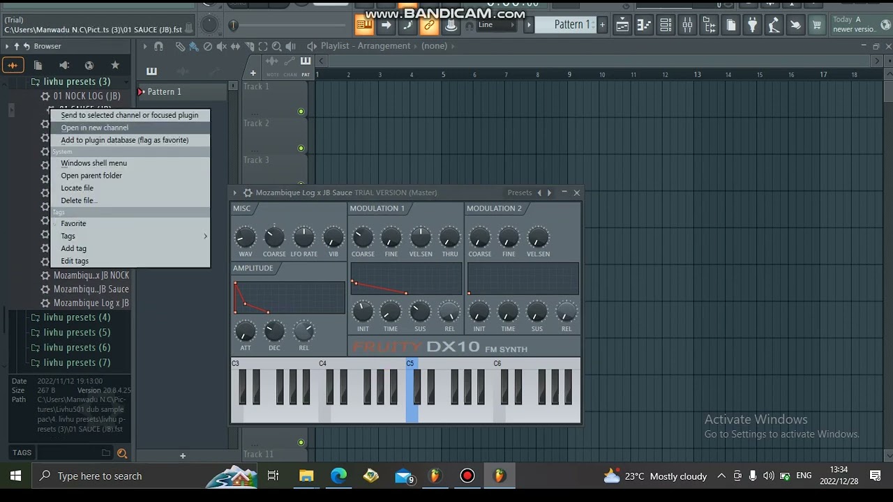Toggle Playlist magnet snap button

click(158, 47)
